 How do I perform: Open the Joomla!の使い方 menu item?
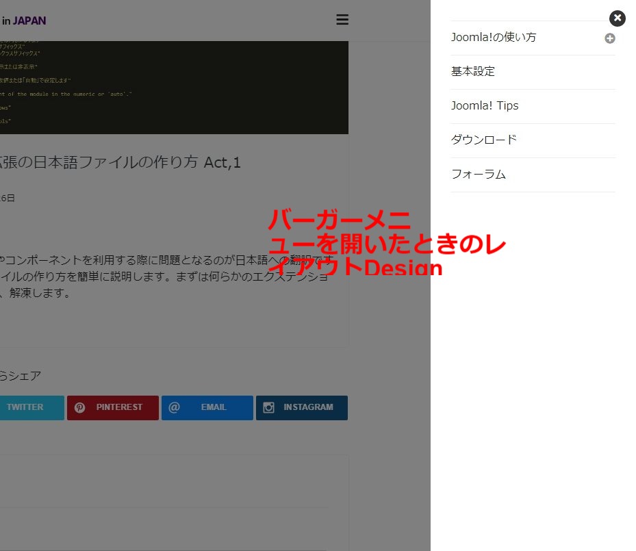pos(493,38)
